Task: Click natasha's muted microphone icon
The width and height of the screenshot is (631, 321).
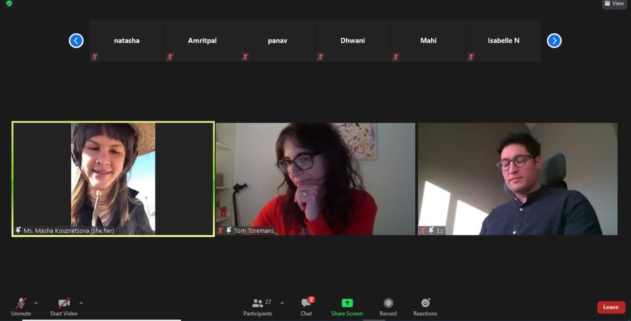Action: click(x=95, y=57)
